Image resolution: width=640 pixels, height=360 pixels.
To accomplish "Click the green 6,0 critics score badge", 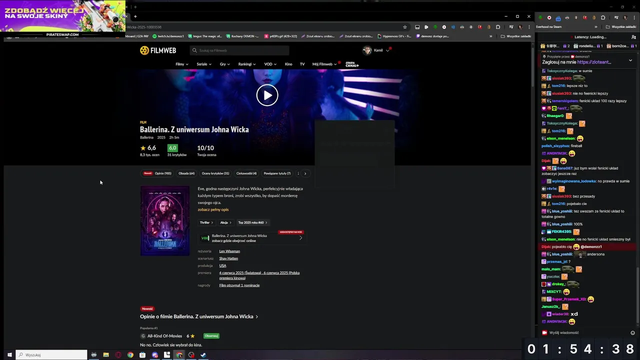I will 172,148.
